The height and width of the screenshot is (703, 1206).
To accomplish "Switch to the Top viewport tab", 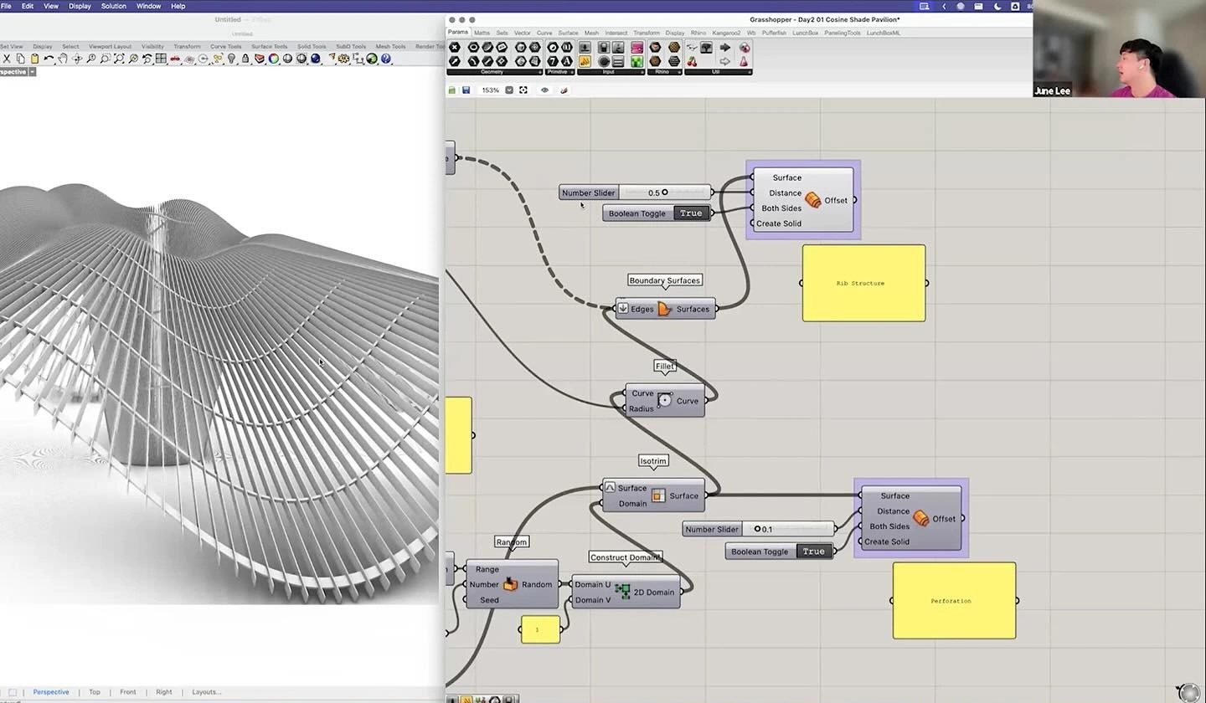I will point(94,692).
